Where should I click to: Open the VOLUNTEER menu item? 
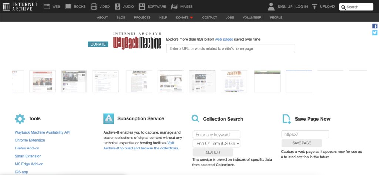pos(252,18)
